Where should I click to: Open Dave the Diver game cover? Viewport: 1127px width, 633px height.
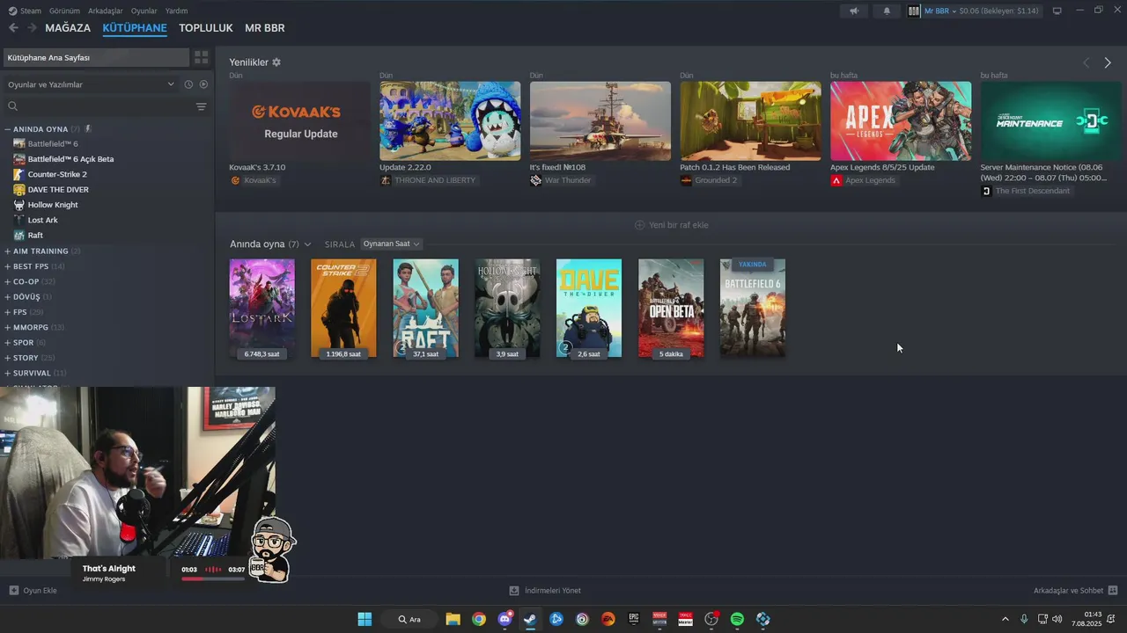[589, 309]
